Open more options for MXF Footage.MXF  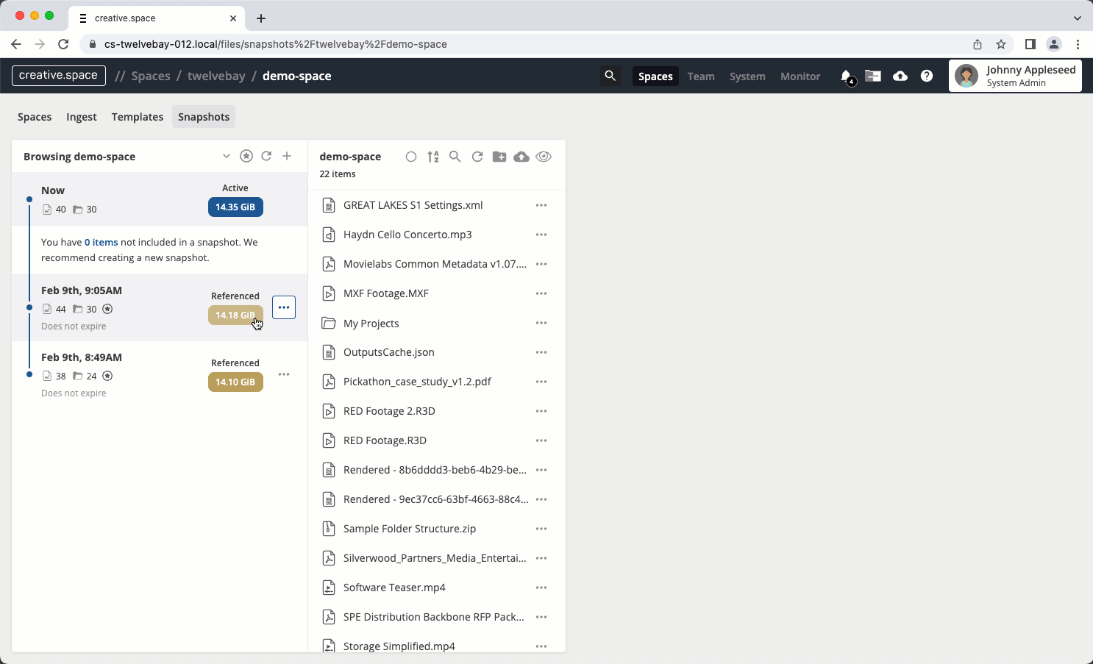click(x=541, y=293)
